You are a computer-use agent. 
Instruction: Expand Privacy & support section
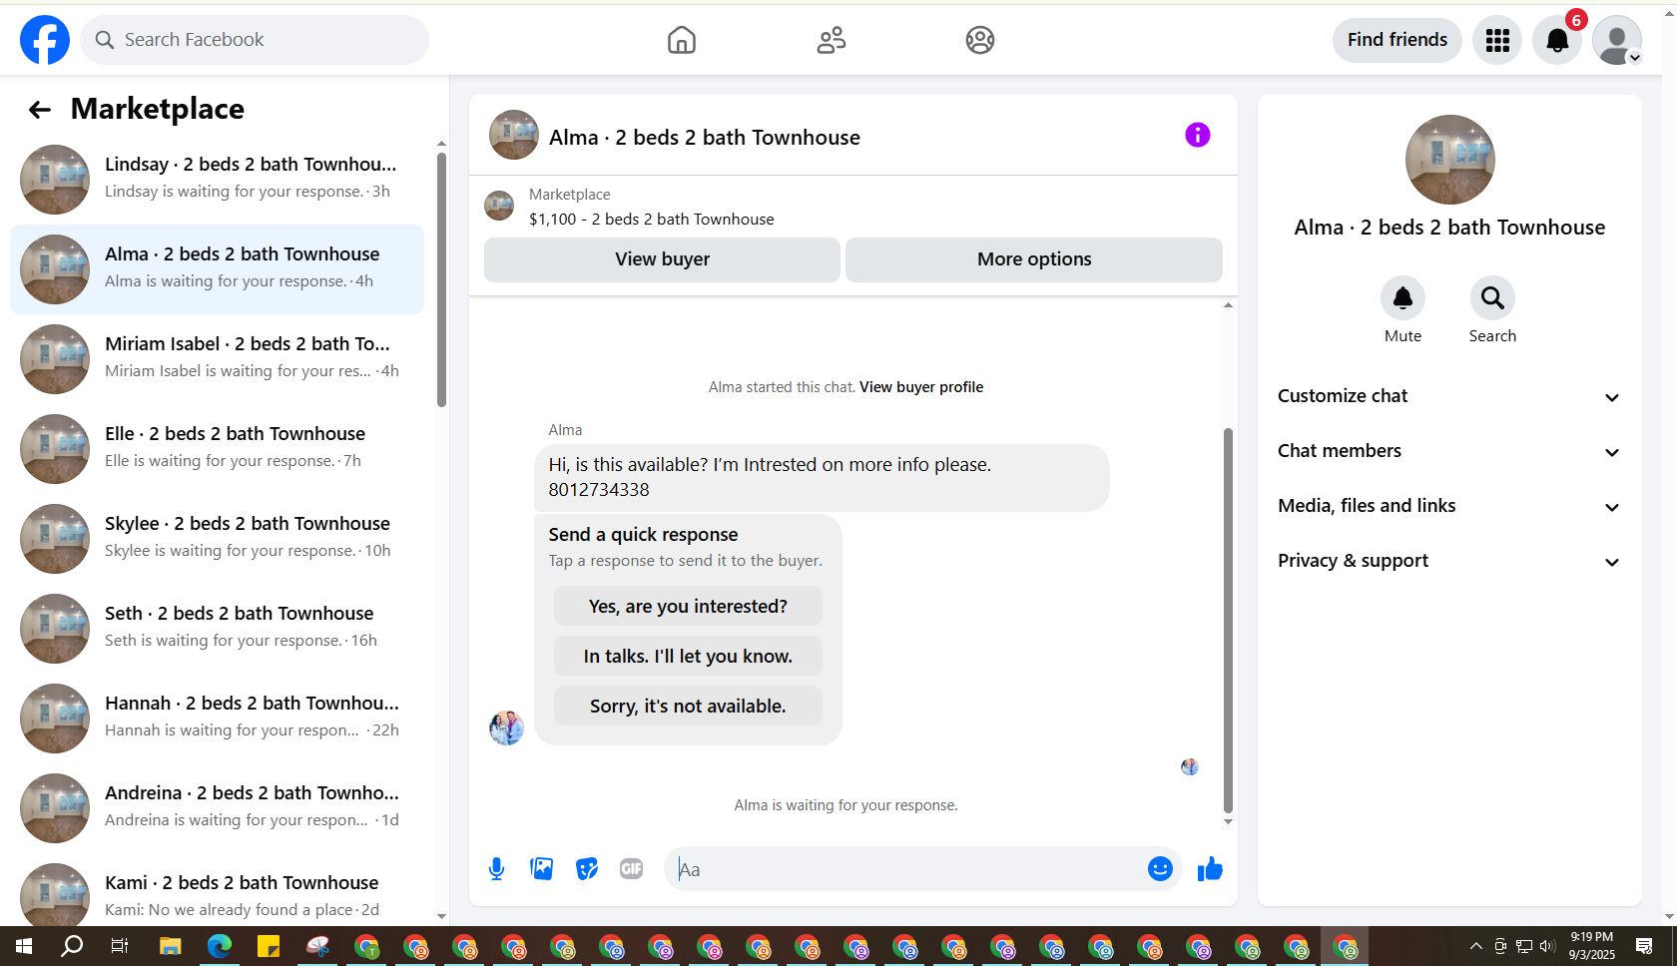click(1449, 561)
